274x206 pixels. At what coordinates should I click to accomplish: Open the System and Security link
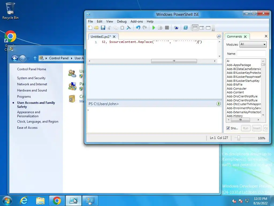[31, 78]
